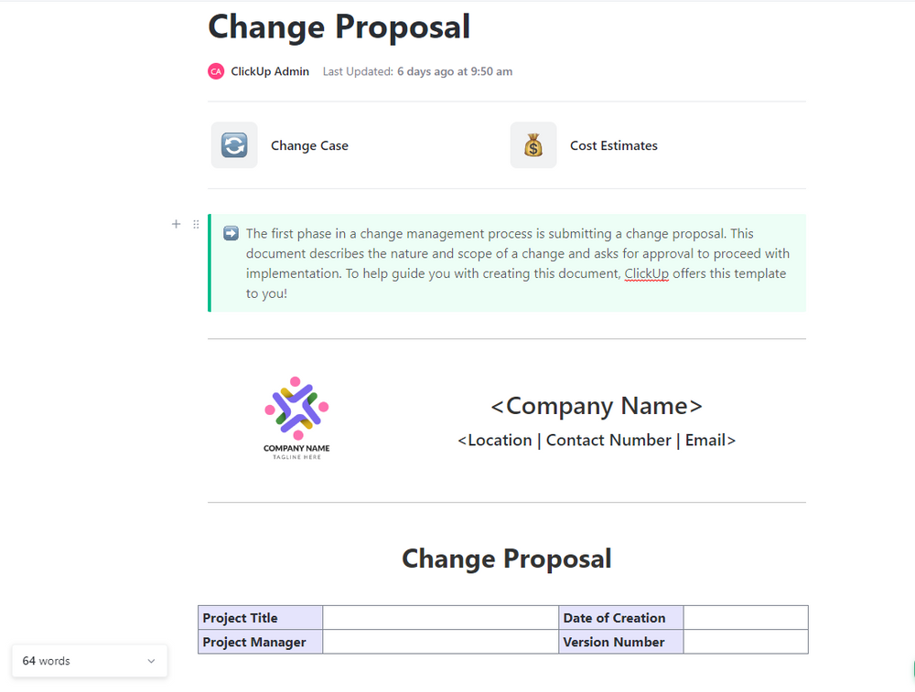The width and height of the screenshot is (915, 692).
Task: Click the plus icon beside the callout block
Action: point(176,224)
